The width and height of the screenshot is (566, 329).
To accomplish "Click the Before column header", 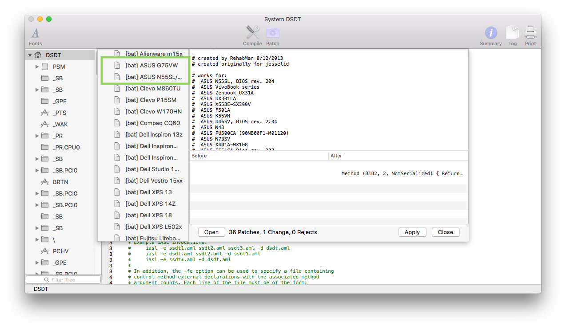I will (199, 156).
